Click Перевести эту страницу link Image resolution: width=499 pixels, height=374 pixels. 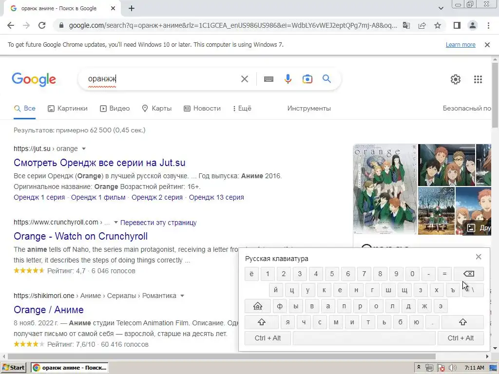pos(158,223)
